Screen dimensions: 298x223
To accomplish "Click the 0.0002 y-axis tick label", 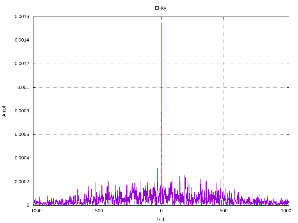I will tap(22, 182).
